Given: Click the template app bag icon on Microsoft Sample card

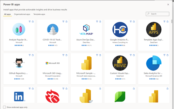Looking at the screenshot, I should (100, 55).
